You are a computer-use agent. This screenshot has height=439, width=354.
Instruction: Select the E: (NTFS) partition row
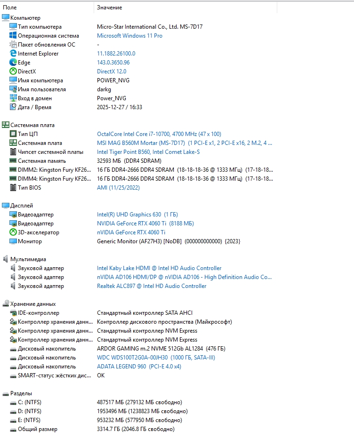(29, 420)
